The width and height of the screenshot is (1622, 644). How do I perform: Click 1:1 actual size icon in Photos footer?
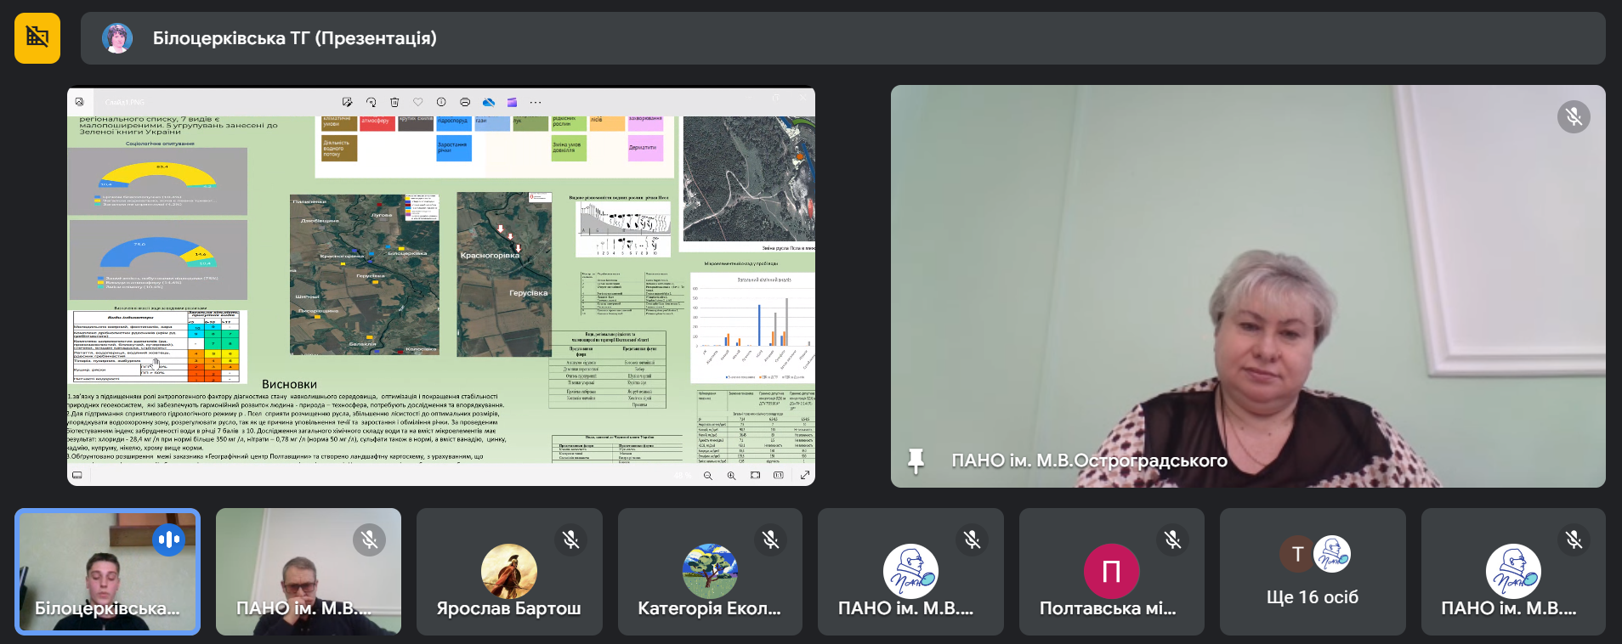click(x=778, y=475)
